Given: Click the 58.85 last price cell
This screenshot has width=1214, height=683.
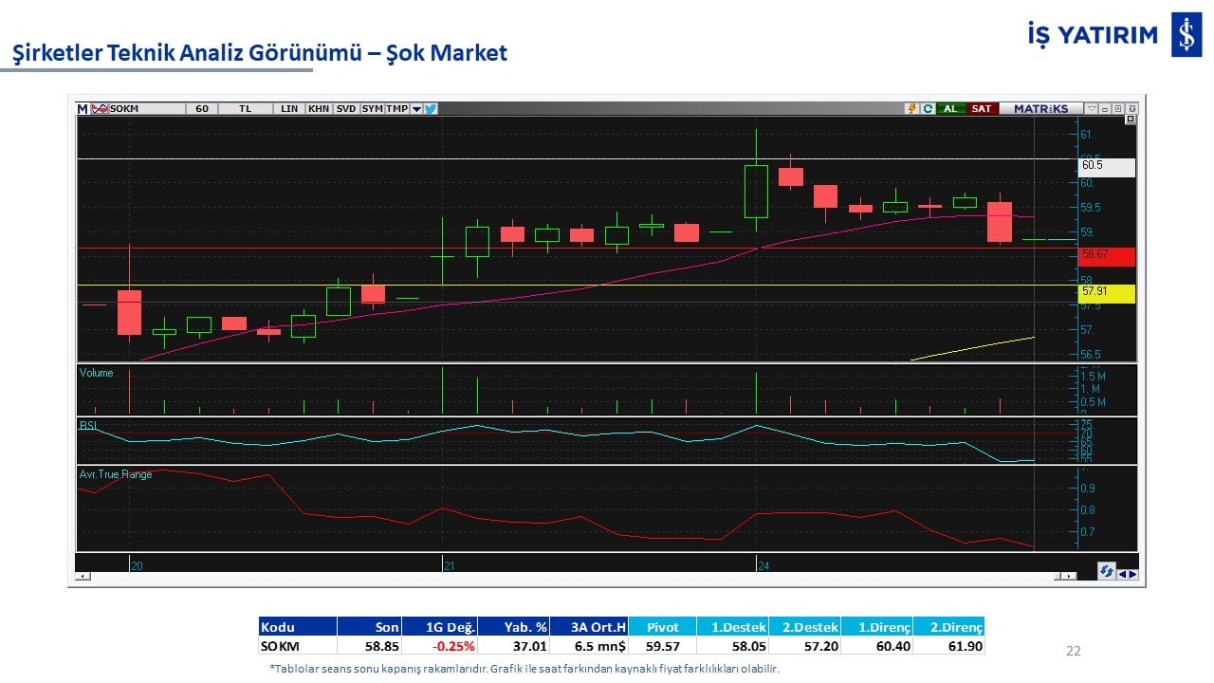Looking at the screenshot, I should pyautogui.click(x=369, y=646).
